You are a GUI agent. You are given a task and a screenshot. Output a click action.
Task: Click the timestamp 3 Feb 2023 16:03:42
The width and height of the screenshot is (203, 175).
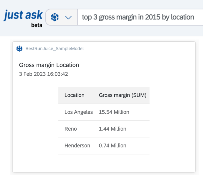43,74
